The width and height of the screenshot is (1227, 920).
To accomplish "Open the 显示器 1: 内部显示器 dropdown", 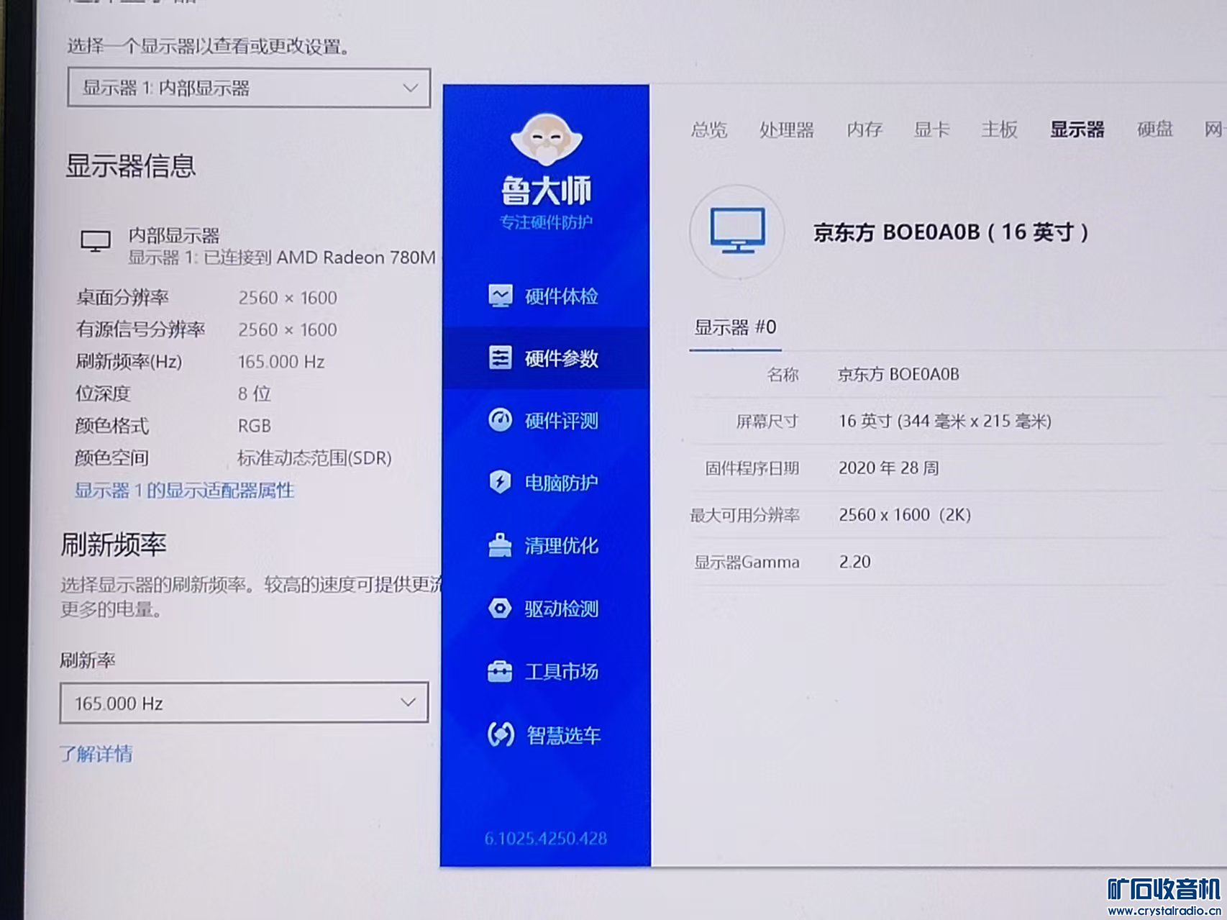I will tap(249, 88).
